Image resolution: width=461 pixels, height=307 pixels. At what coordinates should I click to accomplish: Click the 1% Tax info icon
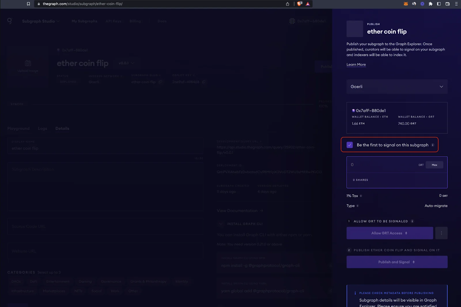coord(361,196)
